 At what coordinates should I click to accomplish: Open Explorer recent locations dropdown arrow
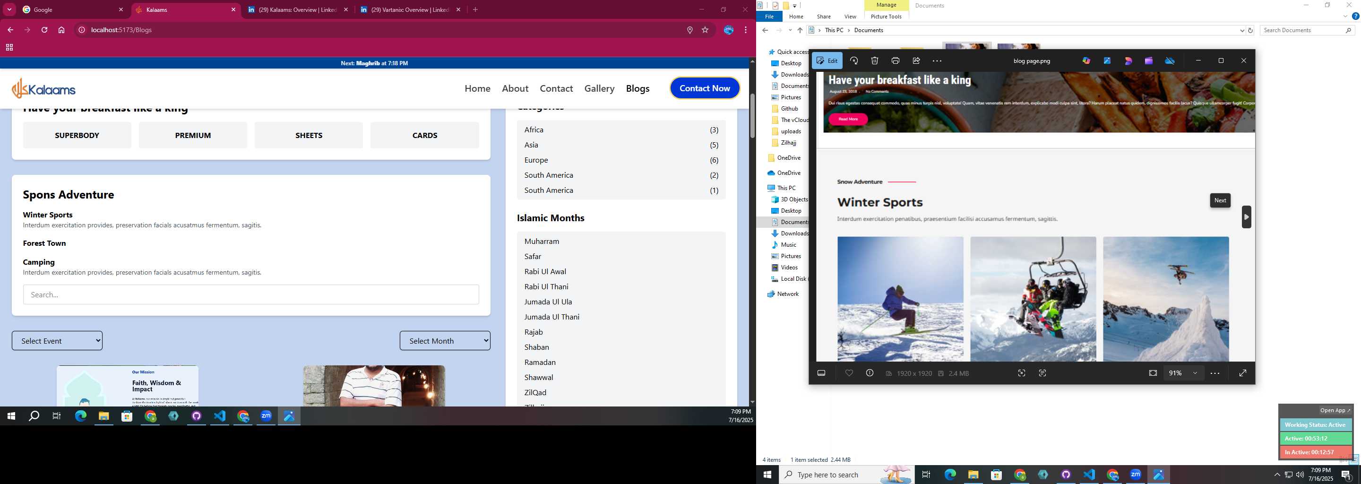pos(790,31)
